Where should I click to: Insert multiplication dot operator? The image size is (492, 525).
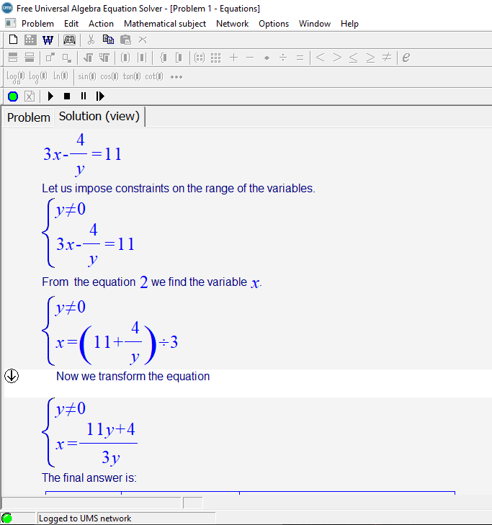[267, 58]
